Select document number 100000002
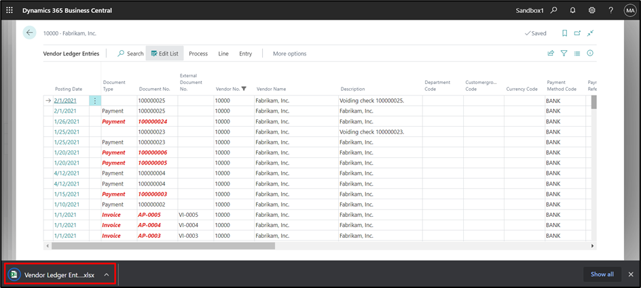 tap(151, 205)
